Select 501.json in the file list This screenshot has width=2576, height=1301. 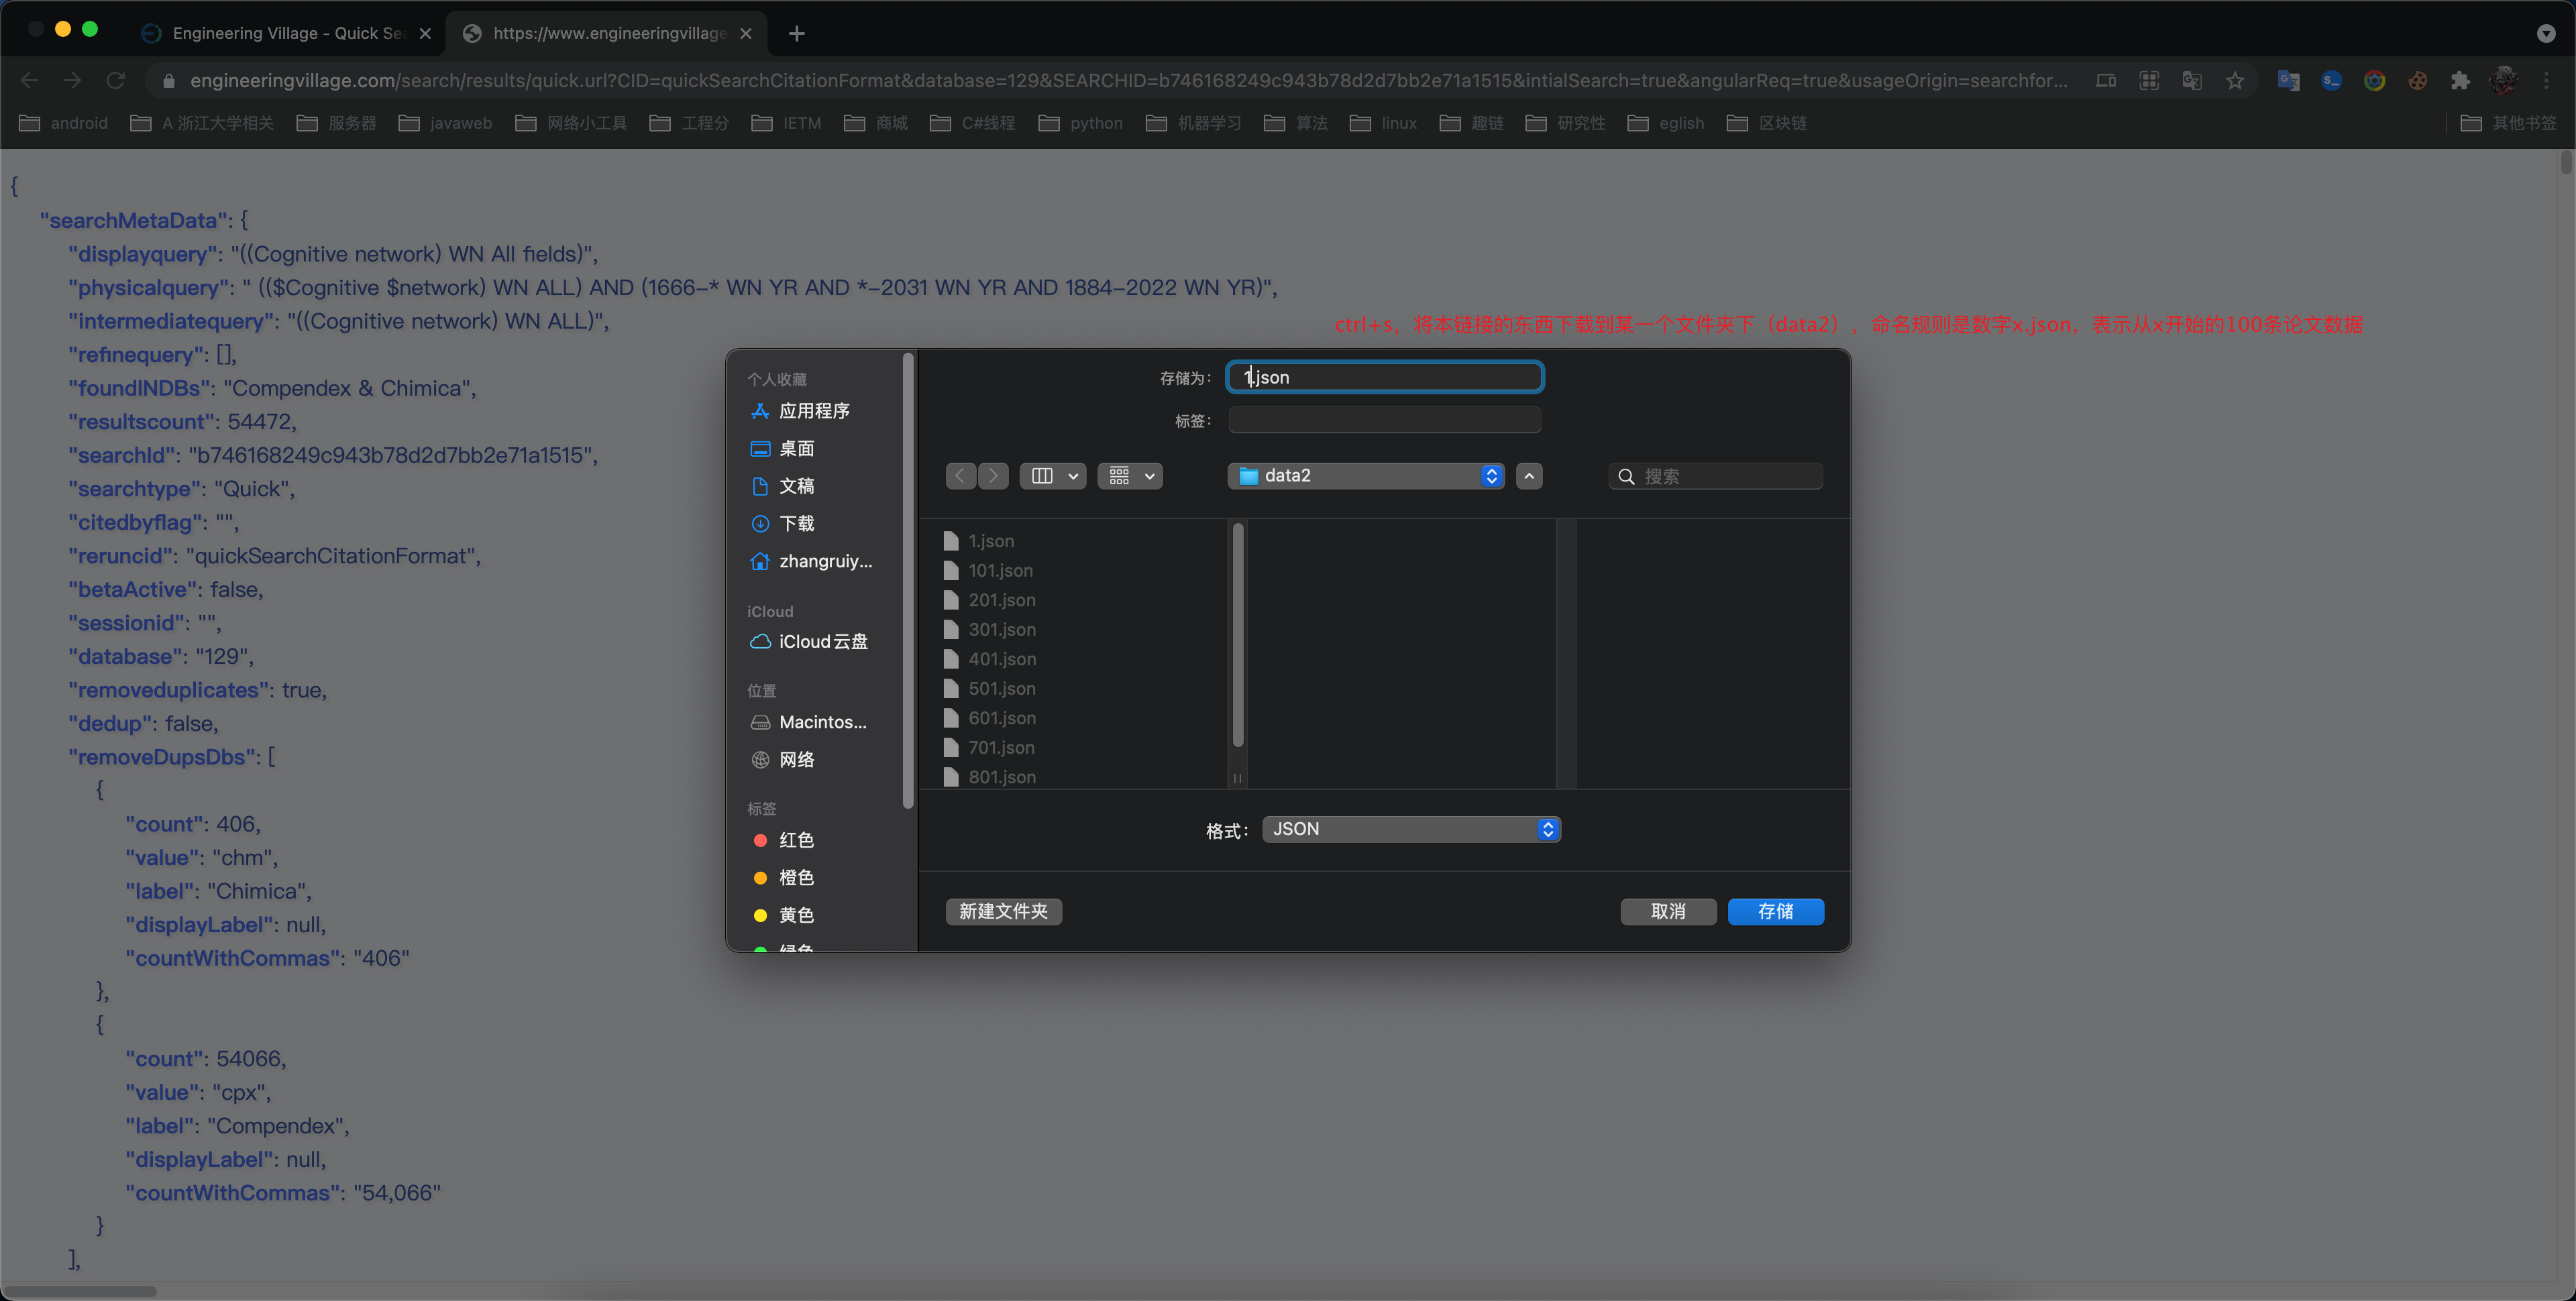coord(1001,689)
